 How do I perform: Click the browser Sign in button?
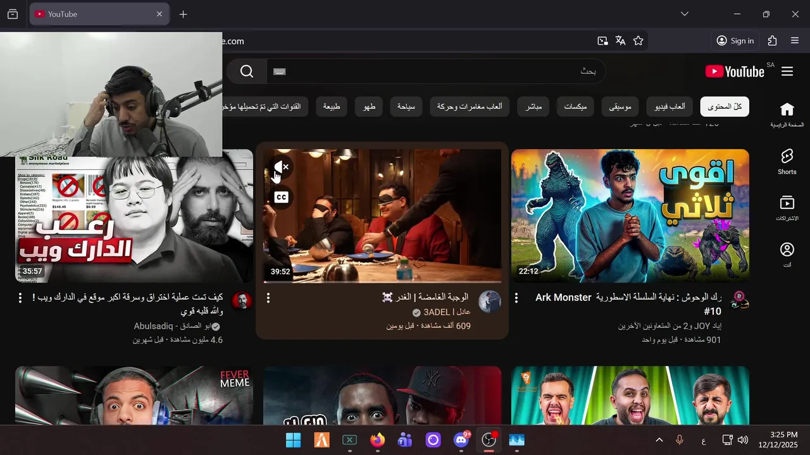pyautogui.click(x=735, y=40)
